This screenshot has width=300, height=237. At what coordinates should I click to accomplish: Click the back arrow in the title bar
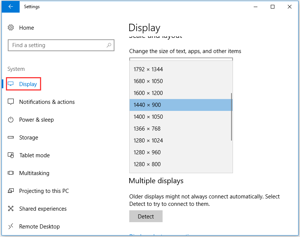click(11, 7)
